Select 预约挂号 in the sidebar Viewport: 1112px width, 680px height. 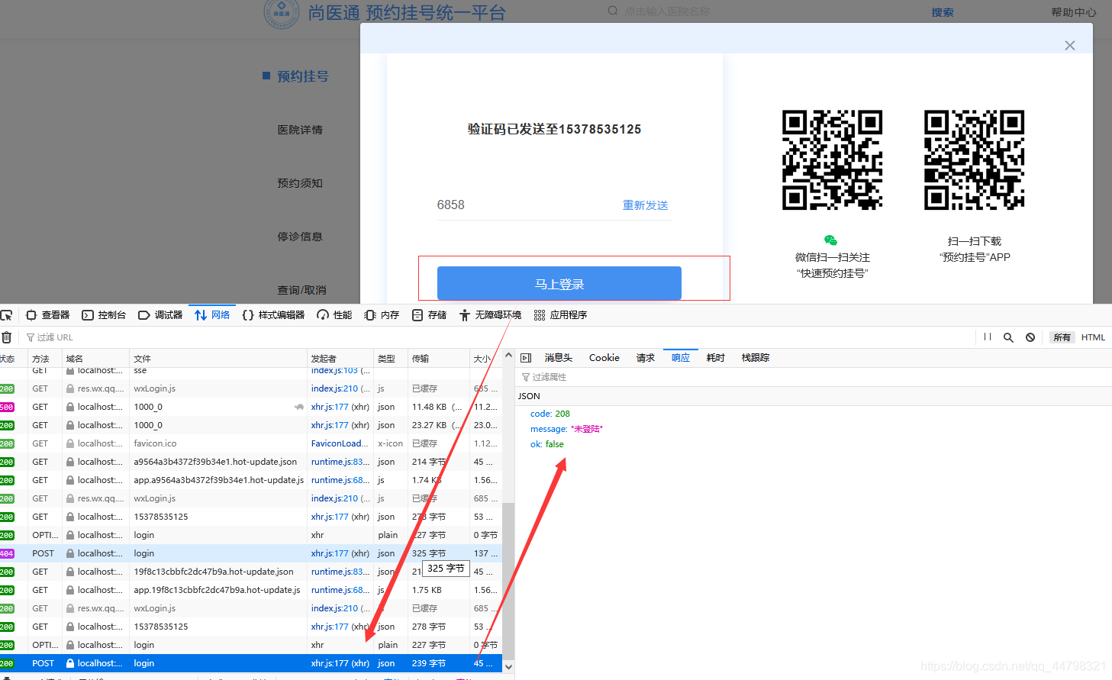click(302, 76)
